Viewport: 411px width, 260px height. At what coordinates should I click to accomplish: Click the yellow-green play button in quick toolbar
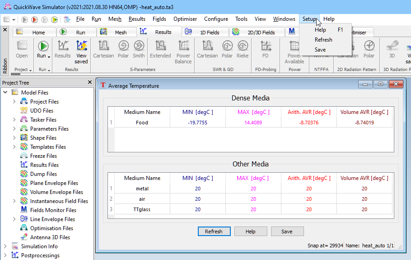pos(55,19)
